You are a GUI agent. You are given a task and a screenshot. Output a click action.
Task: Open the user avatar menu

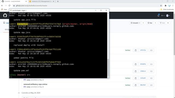[168, 16]
